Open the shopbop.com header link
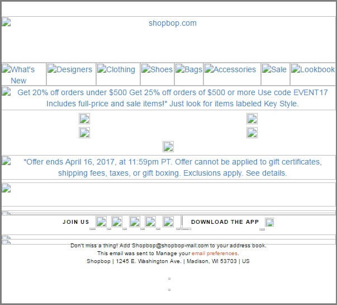This screenshot has width=337, height=305. pos(172,23)
